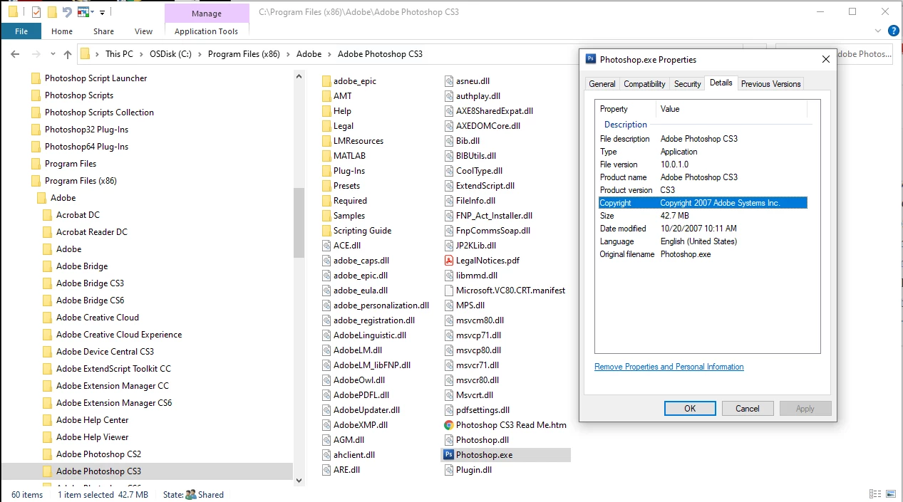Image resolution: width=903 pixels, height=502 pixels.
Task: Click the Help icon in ribbon corner
Action: point(893,31)
